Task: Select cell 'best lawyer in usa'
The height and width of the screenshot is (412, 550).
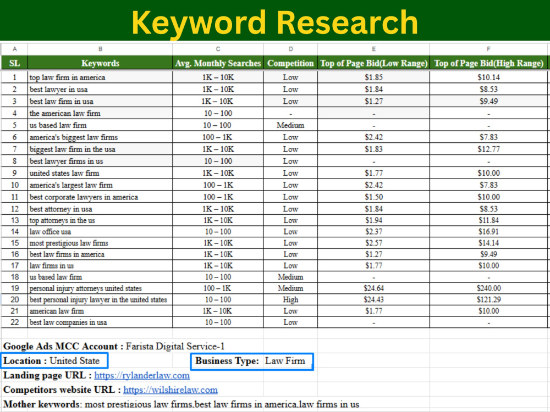Action: pos(100,90)
